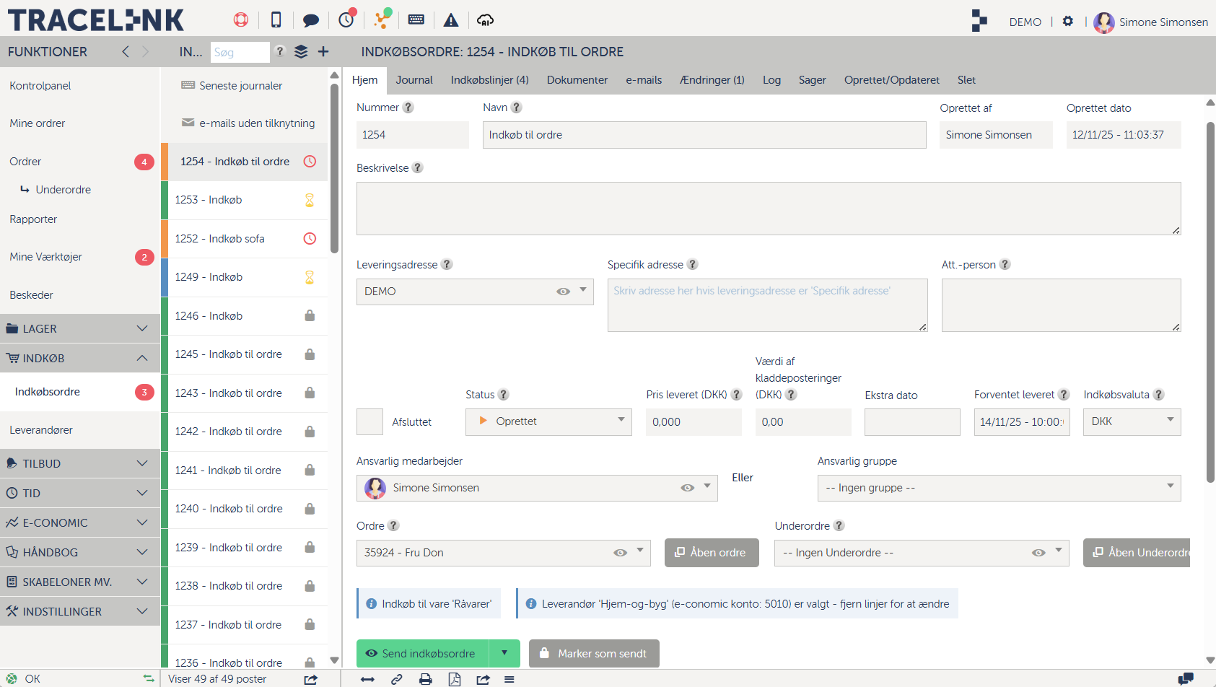Screen dimensions: 1216x687
Task: Click the printer icon in bottom toolbar
Action: [426, 679]
